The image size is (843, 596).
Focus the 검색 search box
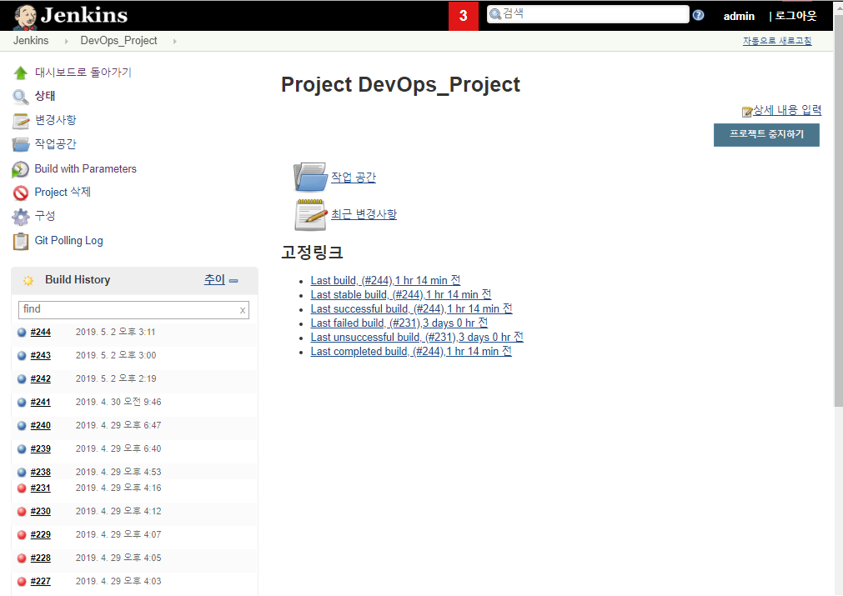coord(588,14)
